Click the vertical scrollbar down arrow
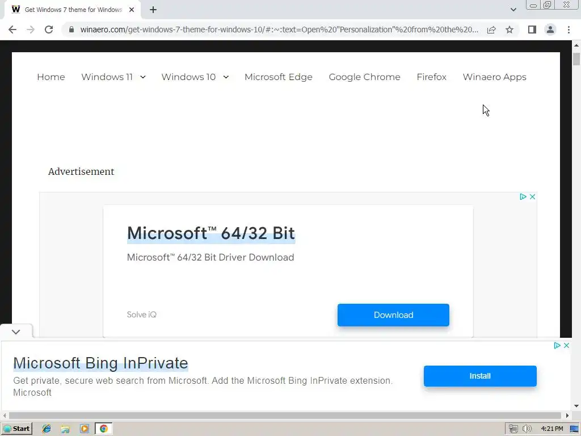The width and height of the screenshot is (581, 436). (x=576, y=406)
